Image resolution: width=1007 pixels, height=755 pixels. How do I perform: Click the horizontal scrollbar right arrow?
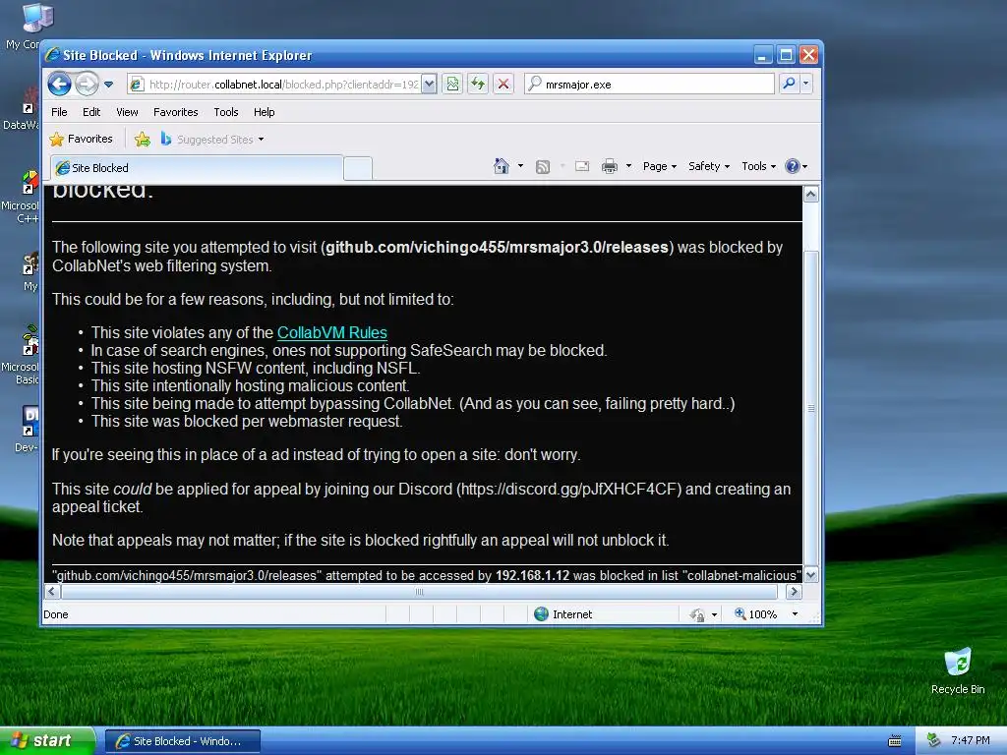pyautogui.click(x=794, y=592)
